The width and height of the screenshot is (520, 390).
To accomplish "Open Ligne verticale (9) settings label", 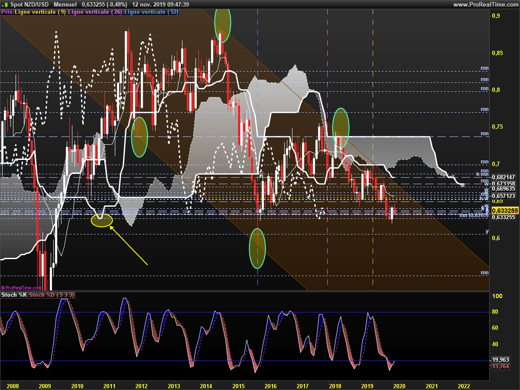I will click(40, 12).
